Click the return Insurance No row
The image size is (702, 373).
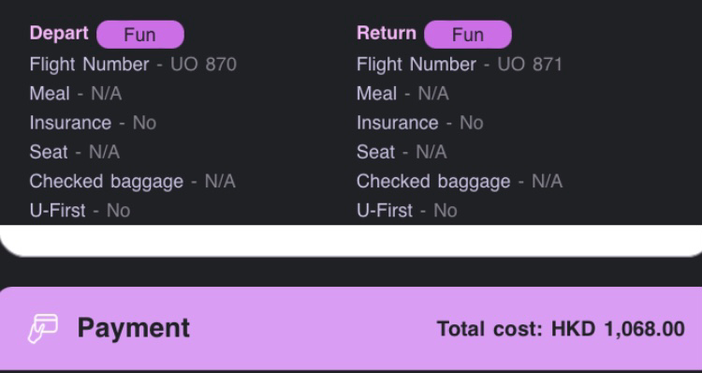click(420, 123)
